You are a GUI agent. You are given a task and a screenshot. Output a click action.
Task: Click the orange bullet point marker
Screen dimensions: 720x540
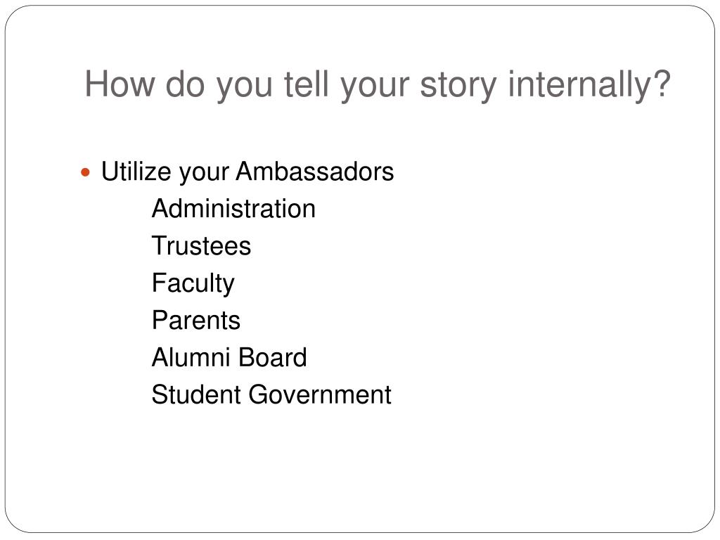85,173
